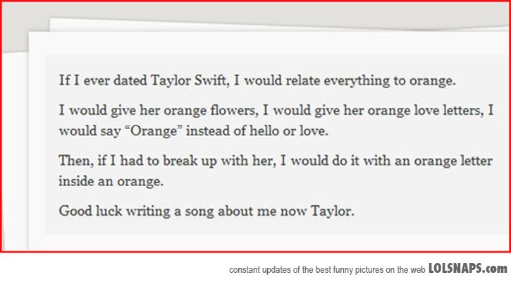Image resolution: width=511 pixels, height=282 pixels.
Task: Click the word "hello" in the second paragraph
Action: click(236, 132)
